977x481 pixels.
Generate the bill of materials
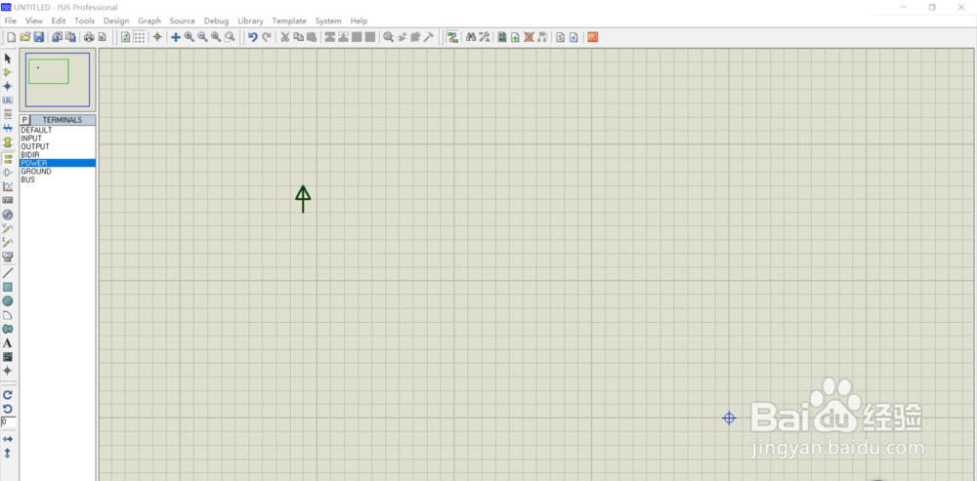point(560,37)
